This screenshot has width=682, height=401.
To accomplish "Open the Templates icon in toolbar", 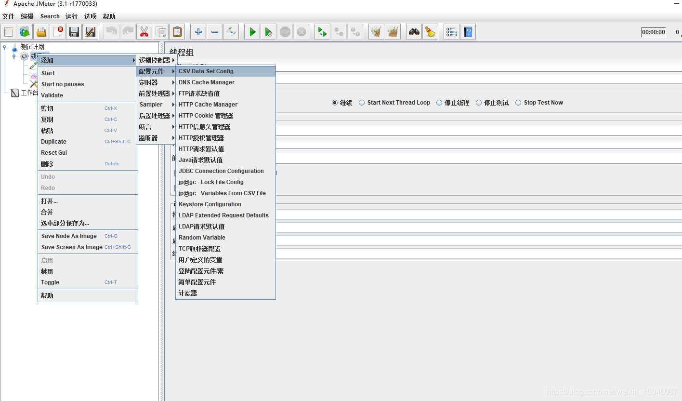I will coord(25,32).
